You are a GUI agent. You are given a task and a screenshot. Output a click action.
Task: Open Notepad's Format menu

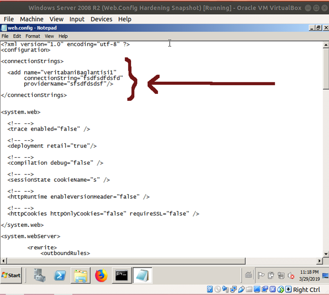tap(33, 36)
